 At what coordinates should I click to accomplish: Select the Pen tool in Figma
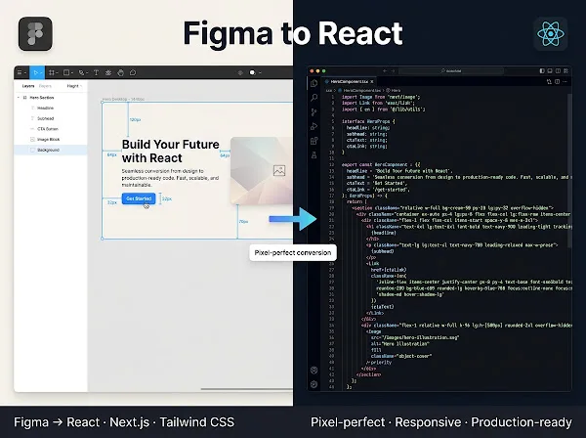click(x=81, y=72)
